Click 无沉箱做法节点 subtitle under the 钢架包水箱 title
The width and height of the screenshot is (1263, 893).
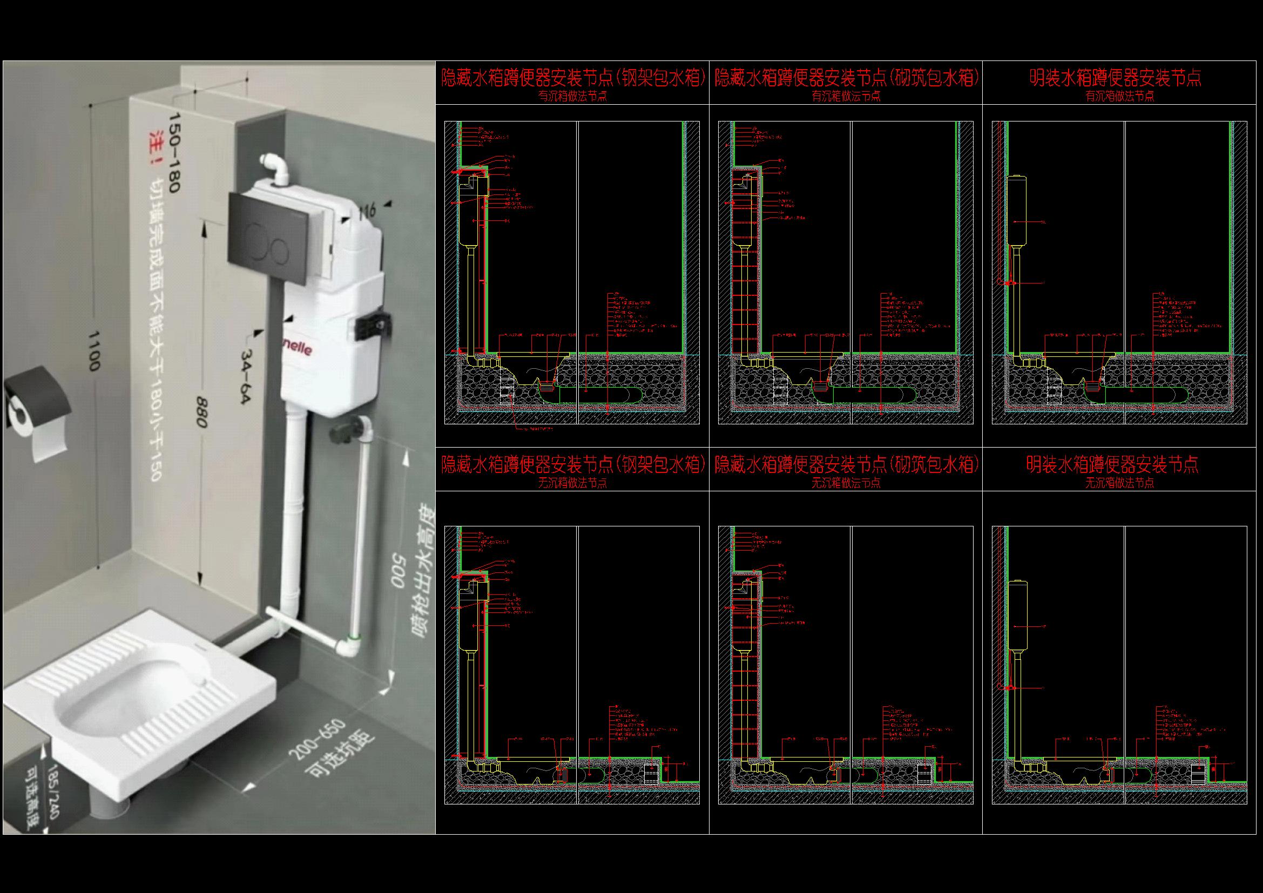[x=572, y=483]
